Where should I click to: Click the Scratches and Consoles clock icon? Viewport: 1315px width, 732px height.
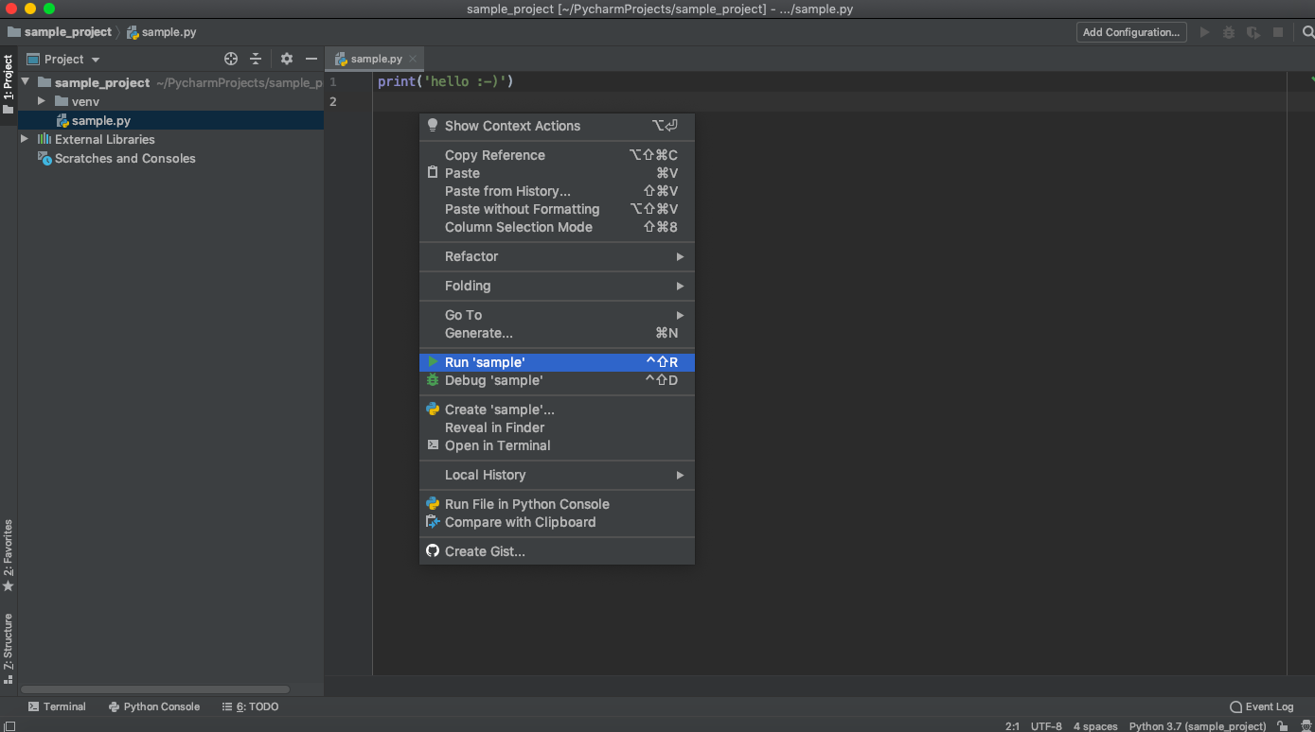pyautogui.click(x=44, y=158)
